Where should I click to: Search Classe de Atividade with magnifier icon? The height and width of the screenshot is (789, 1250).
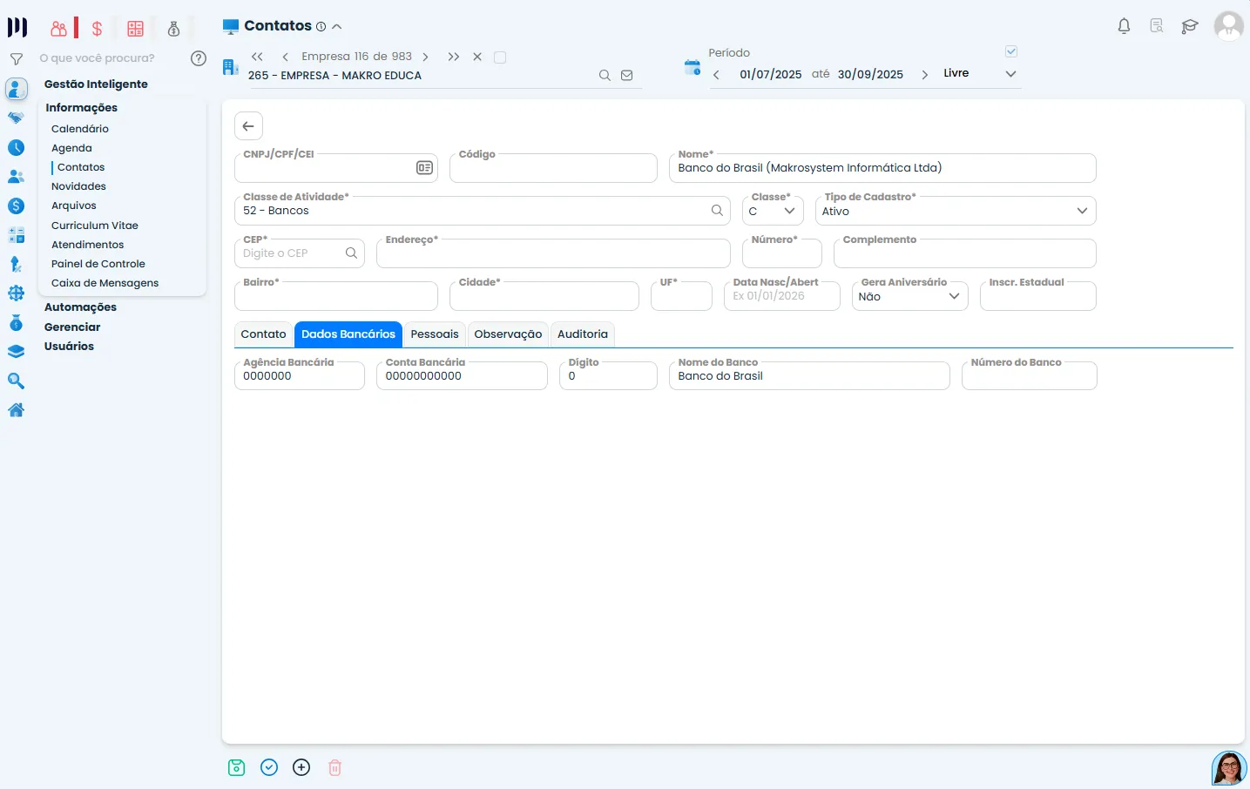coord(717,211)
